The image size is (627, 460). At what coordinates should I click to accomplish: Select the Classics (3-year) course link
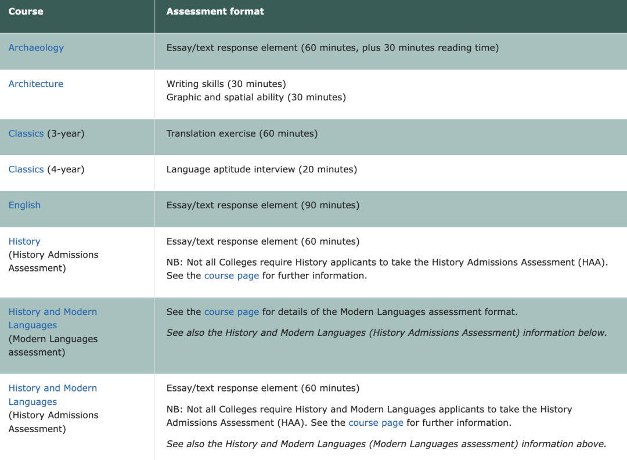tap(26, 133)
